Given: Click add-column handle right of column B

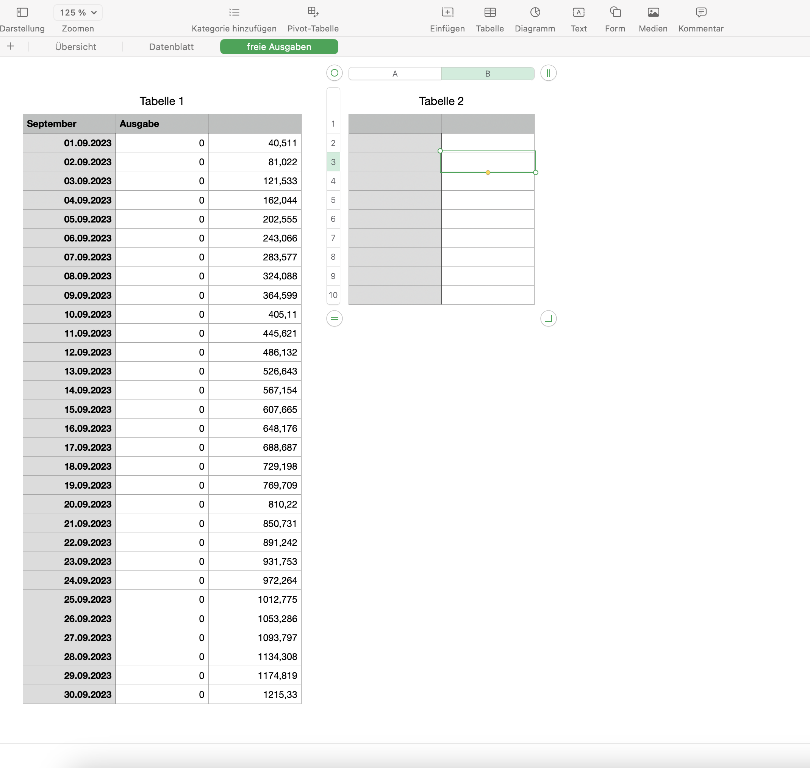Looking at the screenshot, I should (x=548, y=73).
